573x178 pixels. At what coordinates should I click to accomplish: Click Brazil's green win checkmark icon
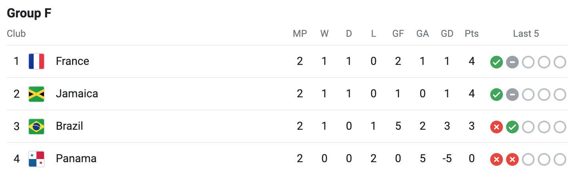tap(512, 127)
